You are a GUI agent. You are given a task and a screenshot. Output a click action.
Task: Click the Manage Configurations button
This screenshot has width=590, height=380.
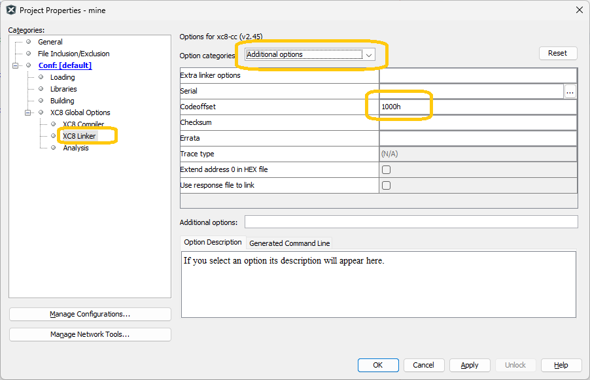pyautogui.click(x=90, y=314)
